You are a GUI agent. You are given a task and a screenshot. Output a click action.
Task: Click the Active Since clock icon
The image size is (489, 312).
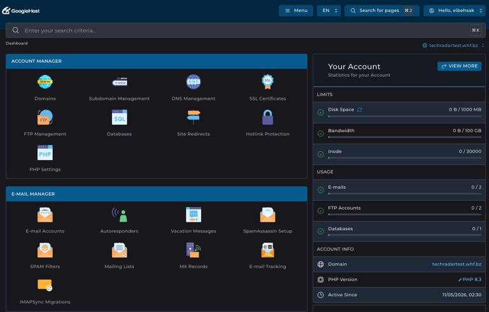[321, 295]
